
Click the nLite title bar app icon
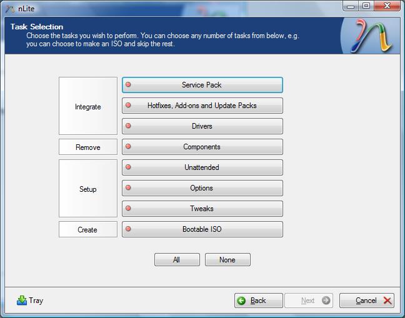click(10, 9)
